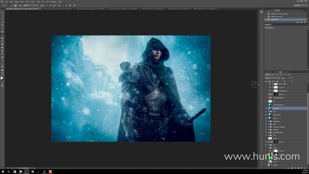Click lock transparent pixels icon
Screen dimensions: 309x174
point(269,82)
